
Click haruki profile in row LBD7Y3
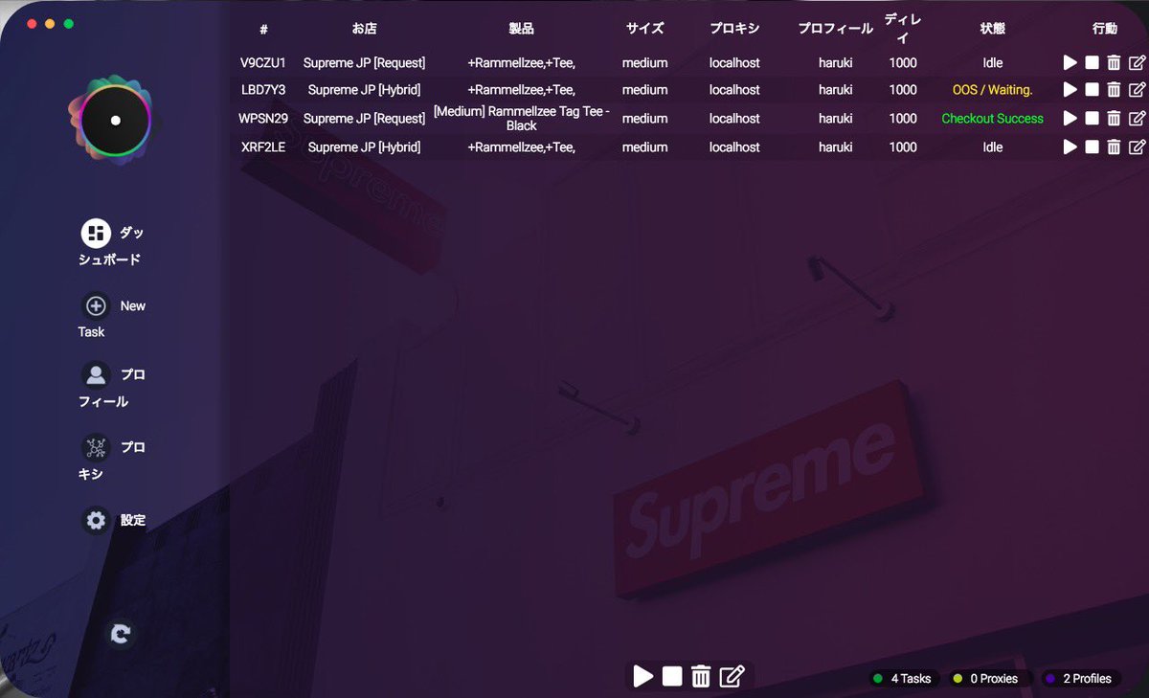[836, 90]
